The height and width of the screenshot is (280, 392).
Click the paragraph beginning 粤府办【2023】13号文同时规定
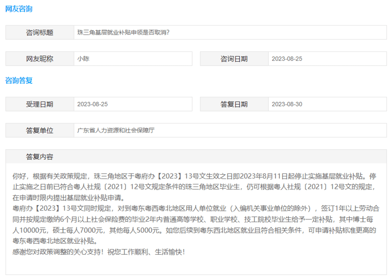pos(196,225)
